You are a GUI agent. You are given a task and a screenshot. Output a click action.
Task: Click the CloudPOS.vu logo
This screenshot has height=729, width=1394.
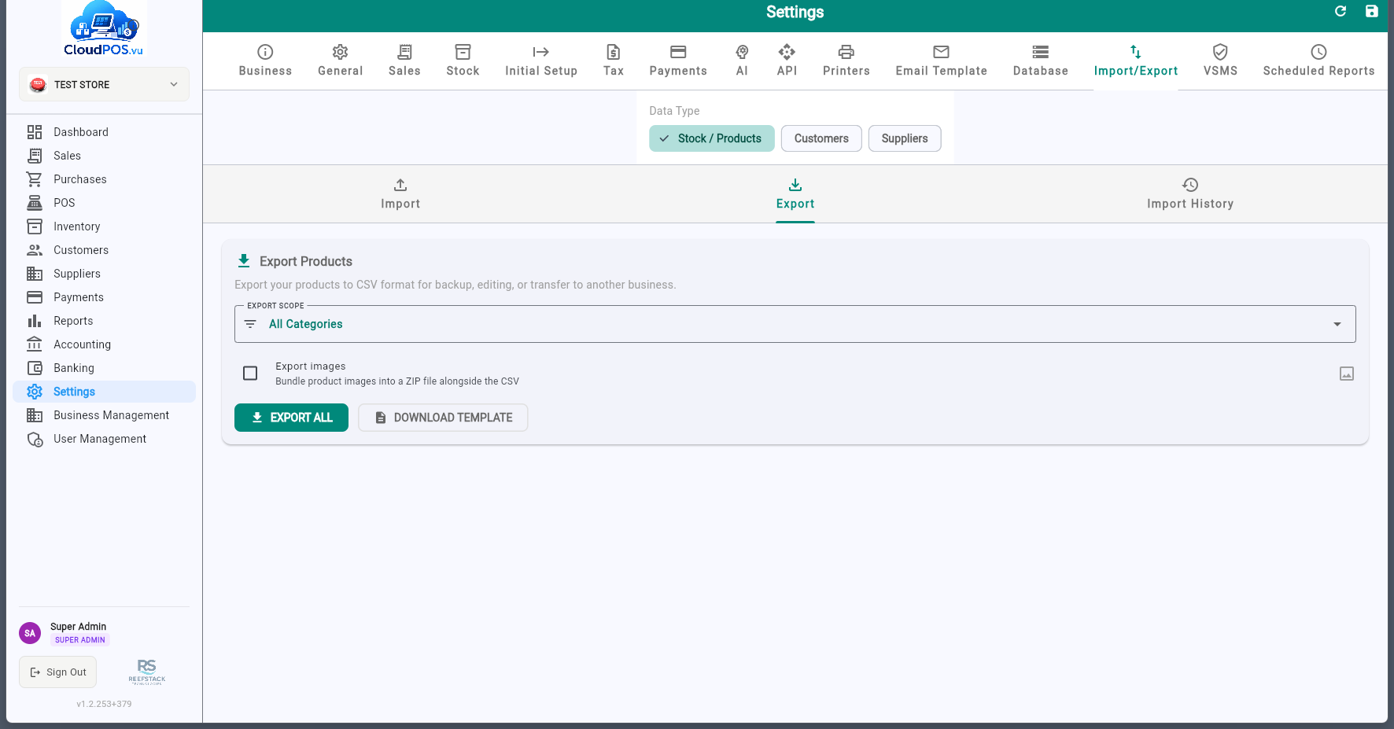(104, 30)
